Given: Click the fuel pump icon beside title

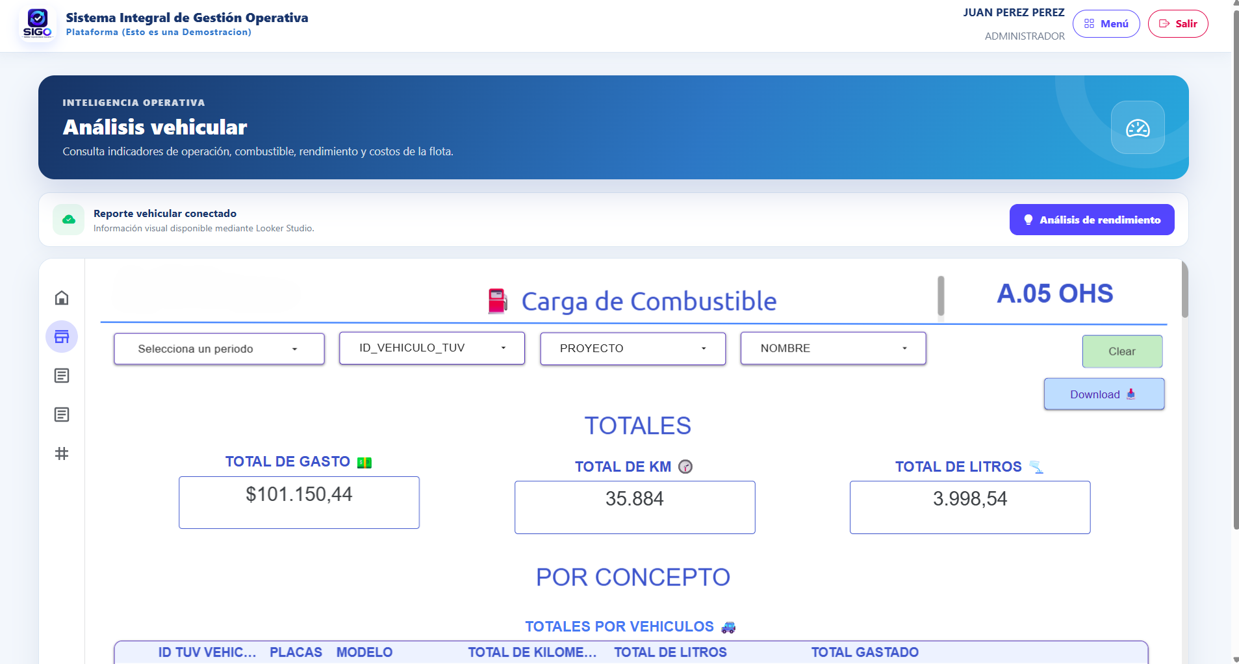Looking at the screenshot, I should [x=498, y=301].
